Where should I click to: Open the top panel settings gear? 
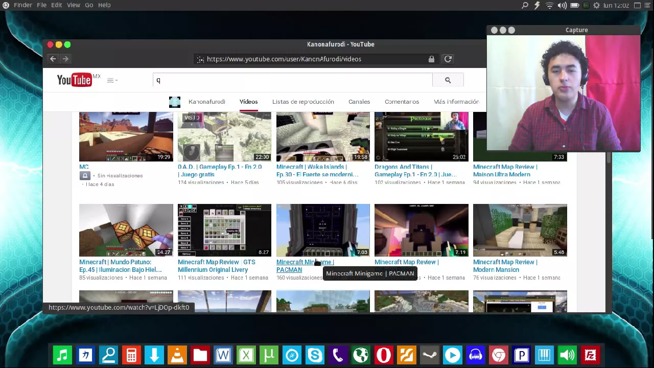coord(596,5)
